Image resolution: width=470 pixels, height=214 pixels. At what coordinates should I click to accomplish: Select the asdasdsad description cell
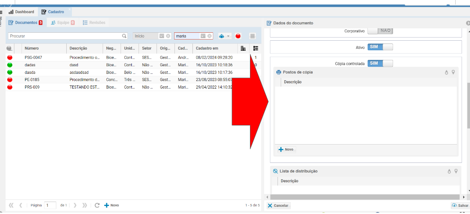(x=85, y=72)
